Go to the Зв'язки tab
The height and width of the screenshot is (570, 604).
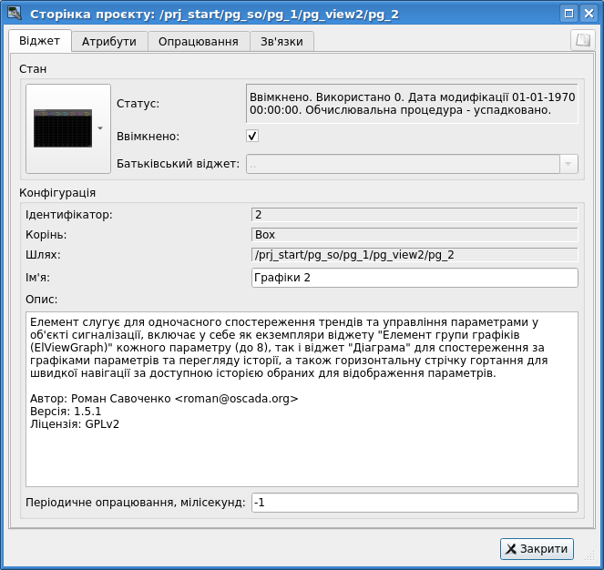(x=282, y=42)
